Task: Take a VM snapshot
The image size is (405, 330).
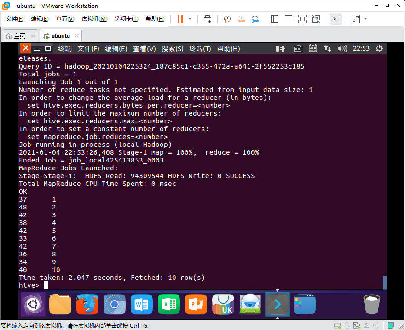Action: 227,19
